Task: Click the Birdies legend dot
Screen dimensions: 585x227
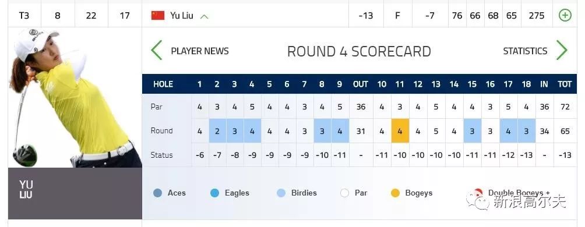Action: pos(281,193)
